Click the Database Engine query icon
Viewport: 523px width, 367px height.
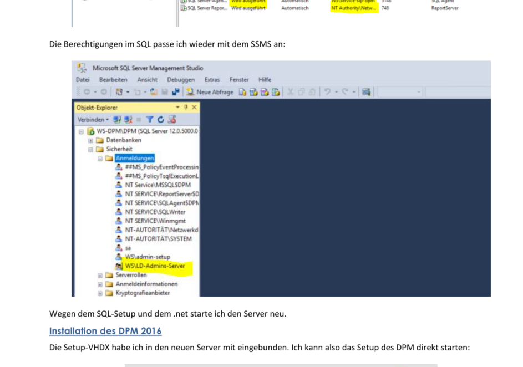(242, 92)
